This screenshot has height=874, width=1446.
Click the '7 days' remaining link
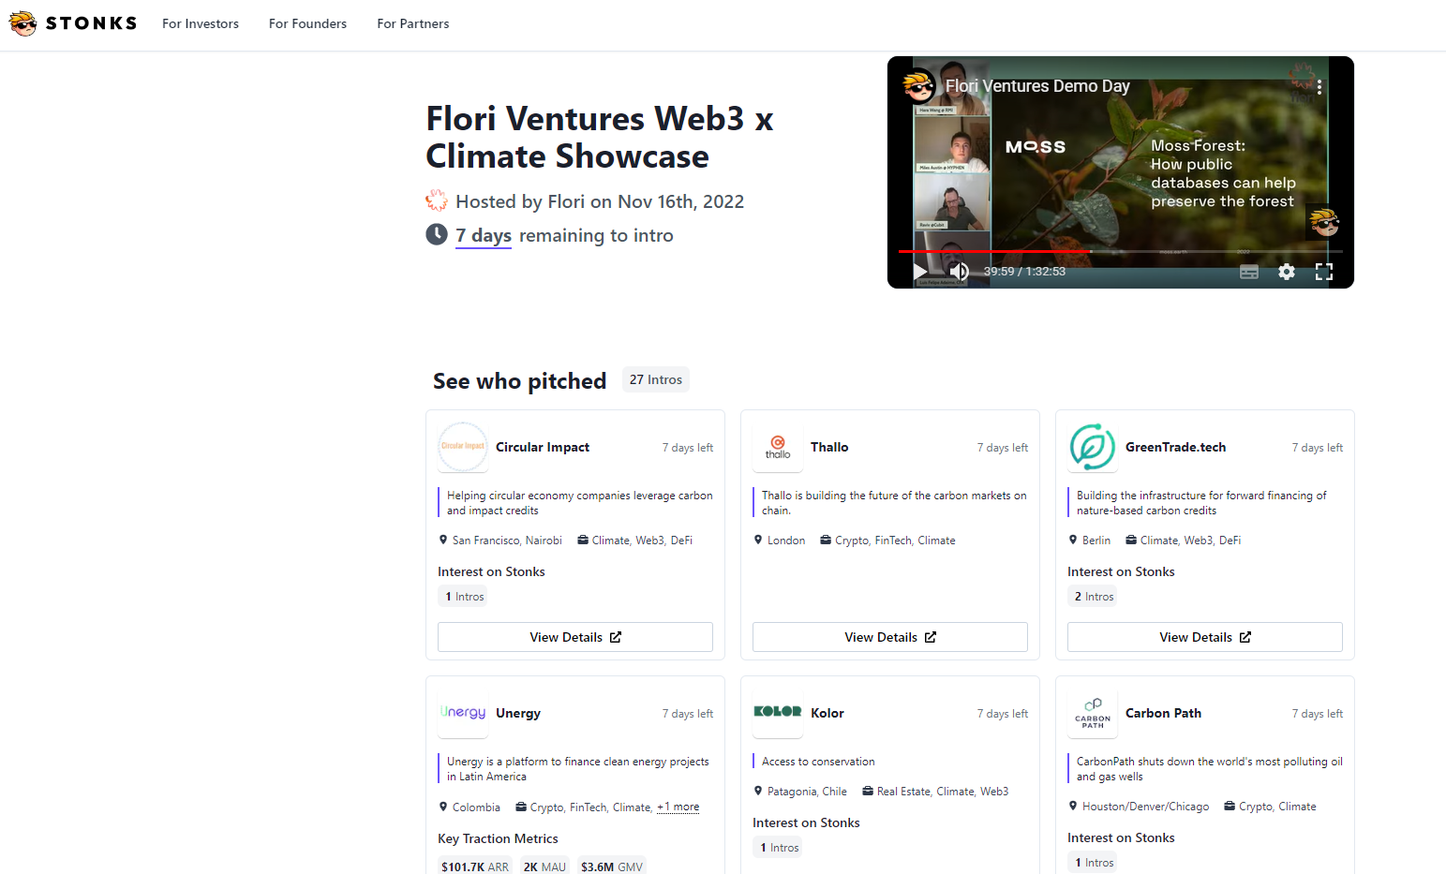(x=484, y=235)
